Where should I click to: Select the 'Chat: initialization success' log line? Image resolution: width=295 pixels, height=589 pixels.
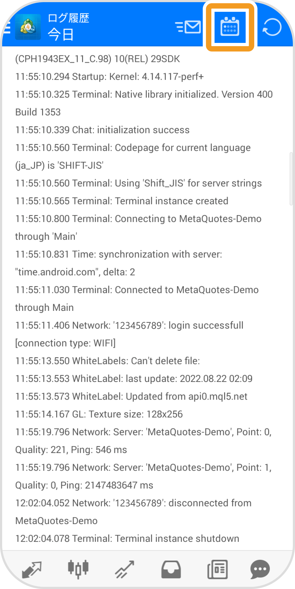[102, 130]
